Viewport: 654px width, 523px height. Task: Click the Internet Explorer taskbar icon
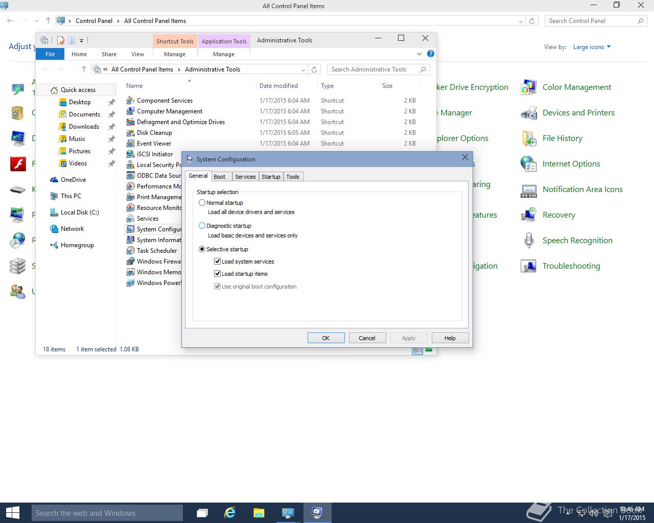pos(230,513)
